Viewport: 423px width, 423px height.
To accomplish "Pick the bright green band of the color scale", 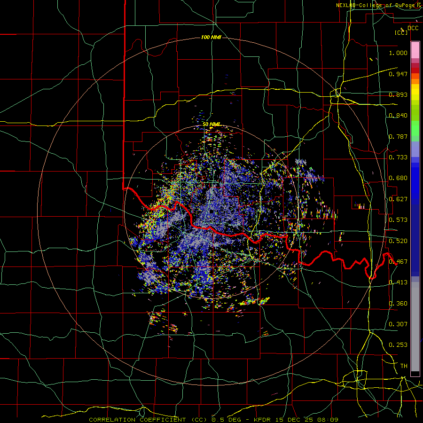I will point(415,128).
